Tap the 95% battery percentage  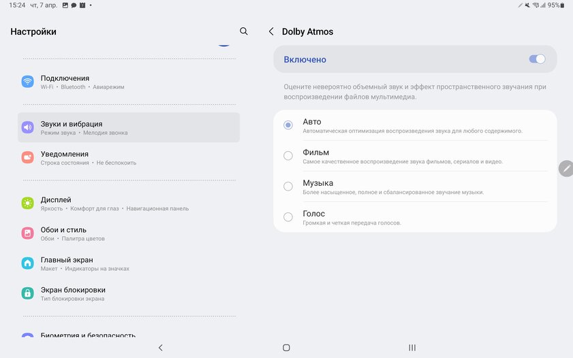tap(553, 5)
